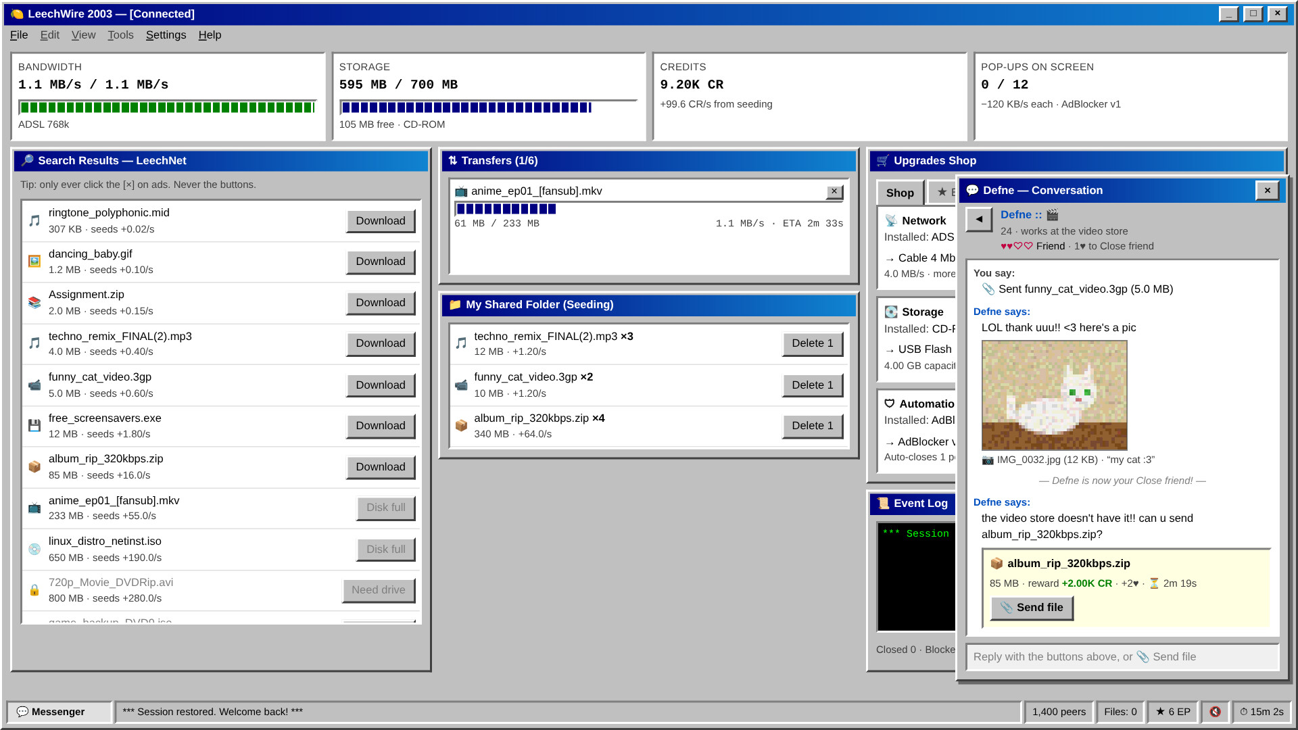Click the Automation shield icon in Upgrades Shop
The image size is (1298, 730).
pyautogui.click(x=890, y=404)
